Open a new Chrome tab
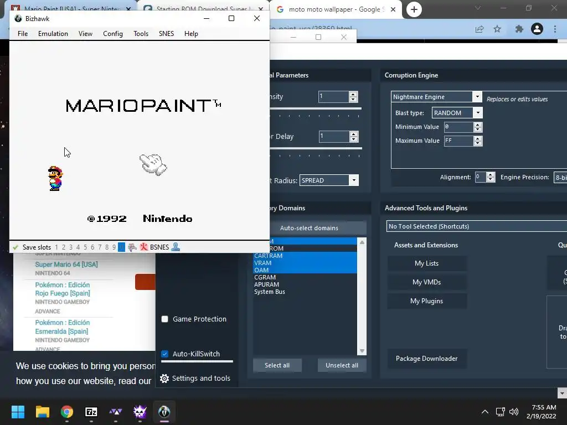Image resolution: width=567 pixels, height=425 pixels. click(414, 9)
